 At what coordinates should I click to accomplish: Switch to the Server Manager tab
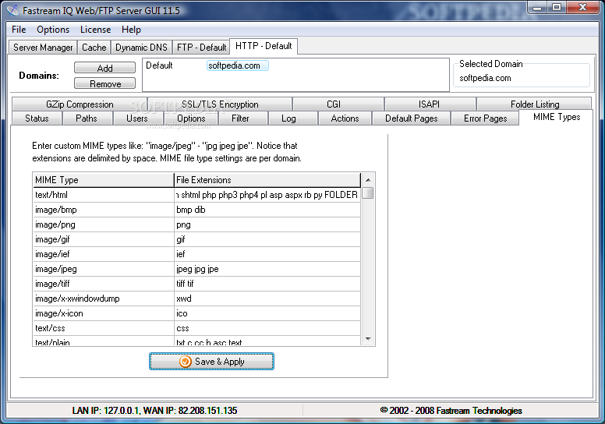(43, 48)
